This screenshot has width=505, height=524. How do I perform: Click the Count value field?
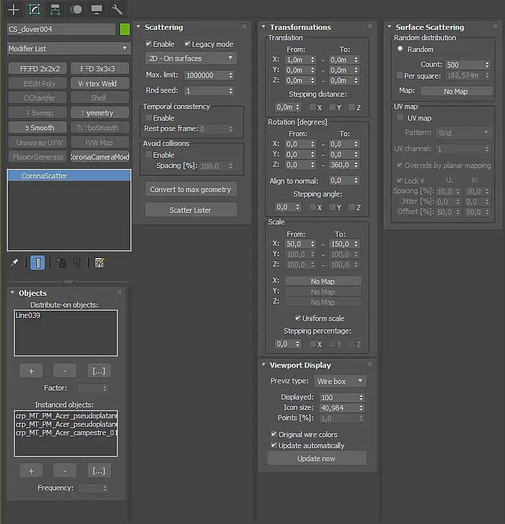pyautogui.click(x=465, y=64)
